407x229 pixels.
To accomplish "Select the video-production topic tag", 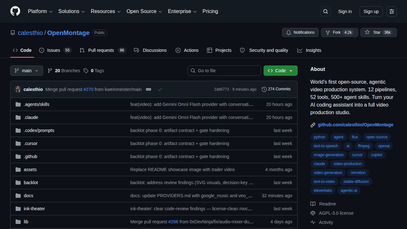I will [348, 164].
